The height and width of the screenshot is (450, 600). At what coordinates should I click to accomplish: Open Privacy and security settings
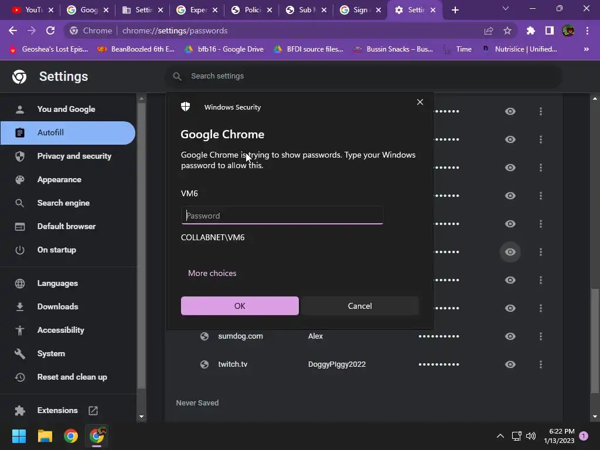coord(68,156)
